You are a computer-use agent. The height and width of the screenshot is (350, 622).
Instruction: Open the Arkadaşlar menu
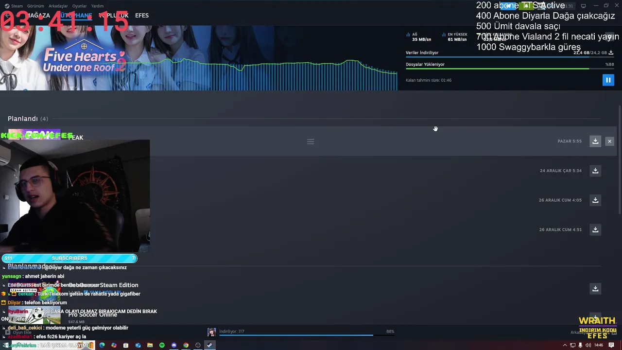[x=58, y=6]
